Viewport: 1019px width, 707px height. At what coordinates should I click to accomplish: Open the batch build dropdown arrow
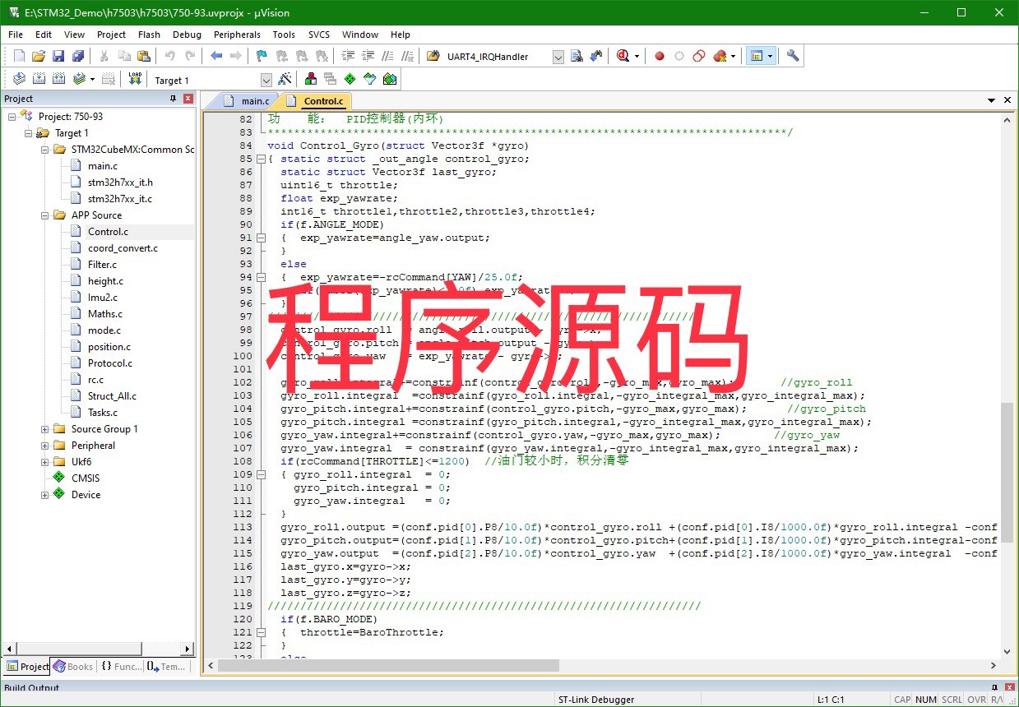point(92,80)
